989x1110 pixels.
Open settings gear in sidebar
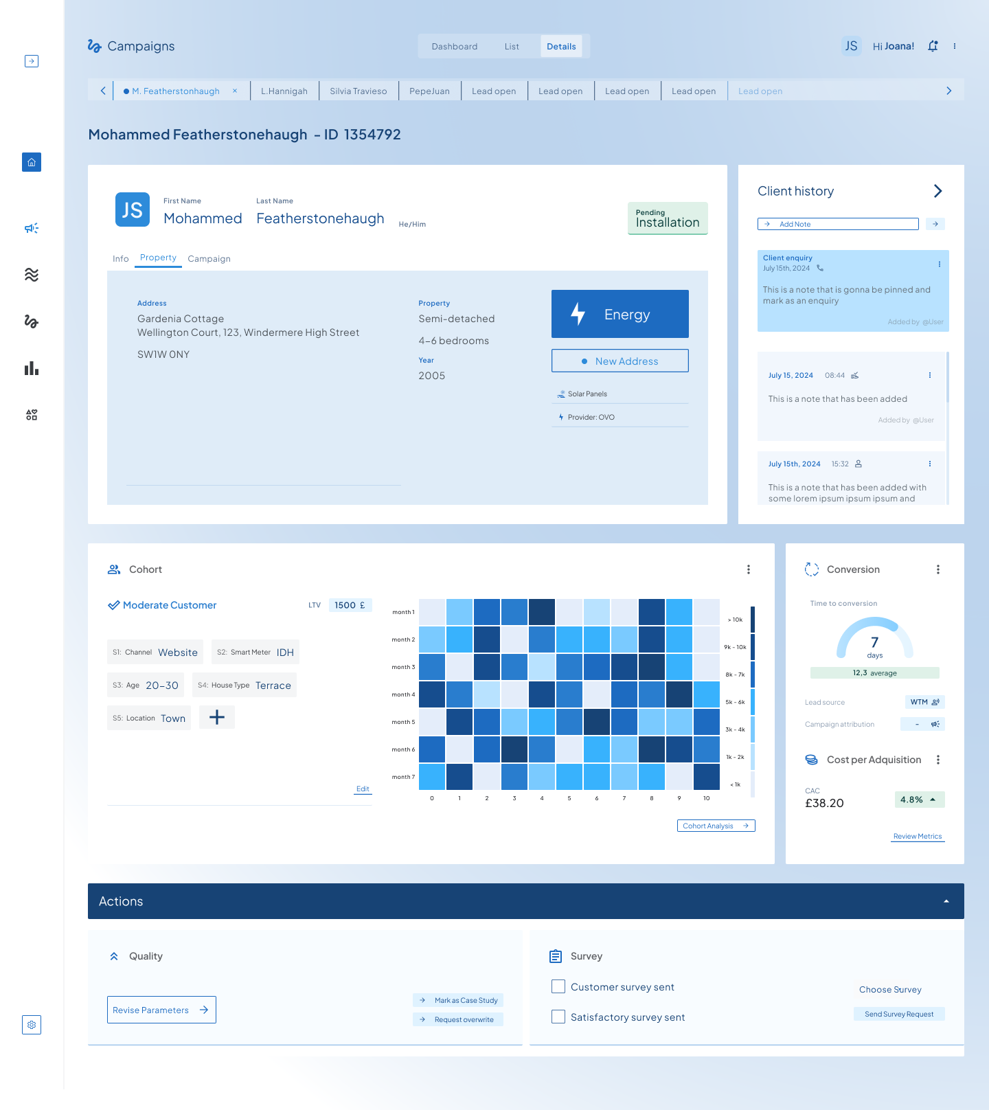[x=32, y=1025]
